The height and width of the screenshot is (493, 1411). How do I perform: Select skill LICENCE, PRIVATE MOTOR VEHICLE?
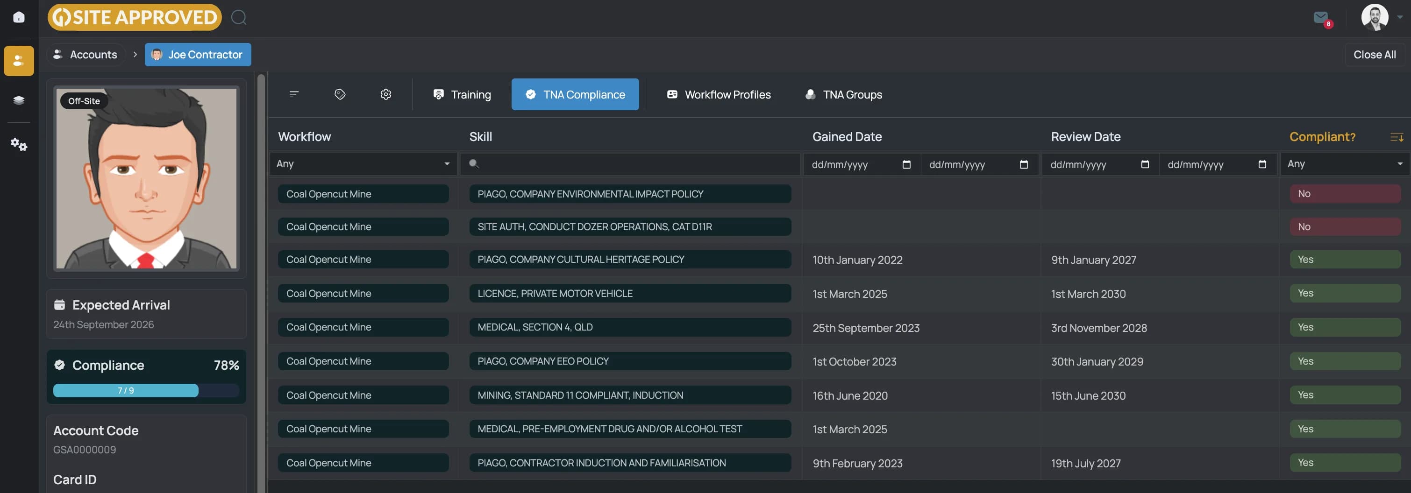(x=630, y=293)
